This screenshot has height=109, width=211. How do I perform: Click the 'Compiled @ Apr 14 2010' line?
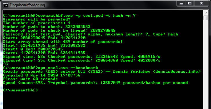(x=41, y=75)
